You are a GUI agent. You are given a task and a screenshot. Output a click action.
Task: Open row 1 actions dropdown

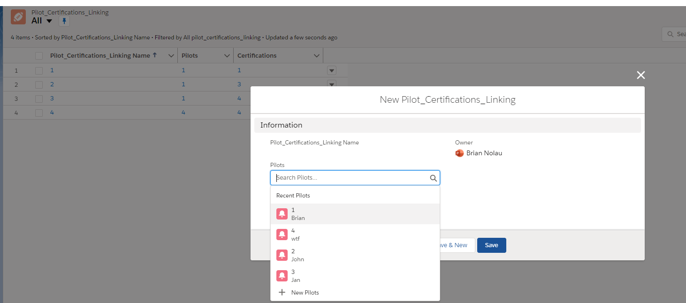point(332,71)
